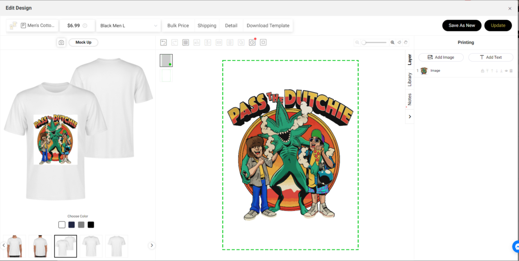
Task: Click Download Template option
Action: 268,25
